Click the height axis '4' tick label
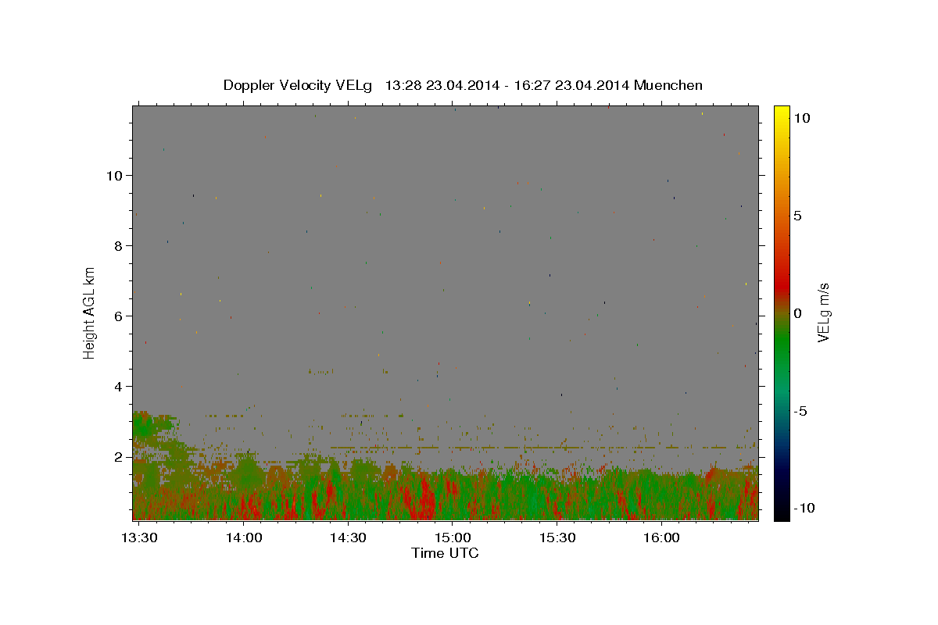 point(118,386)
